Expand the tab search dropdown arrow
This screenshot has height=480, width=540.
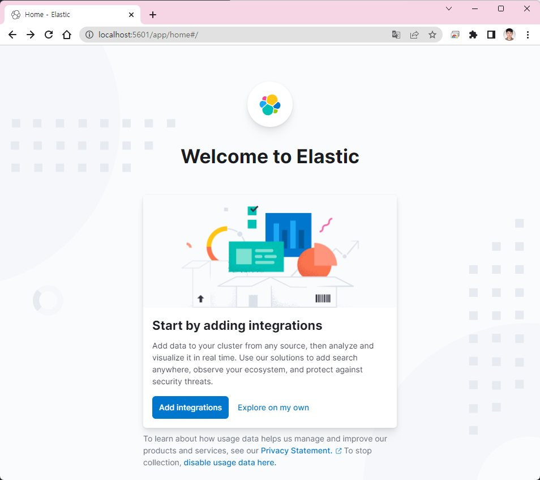[x=449, y=9]
